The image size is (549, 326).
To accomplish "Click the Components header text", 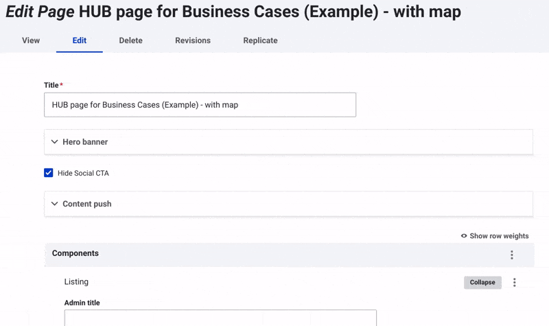I will (75, 253).
